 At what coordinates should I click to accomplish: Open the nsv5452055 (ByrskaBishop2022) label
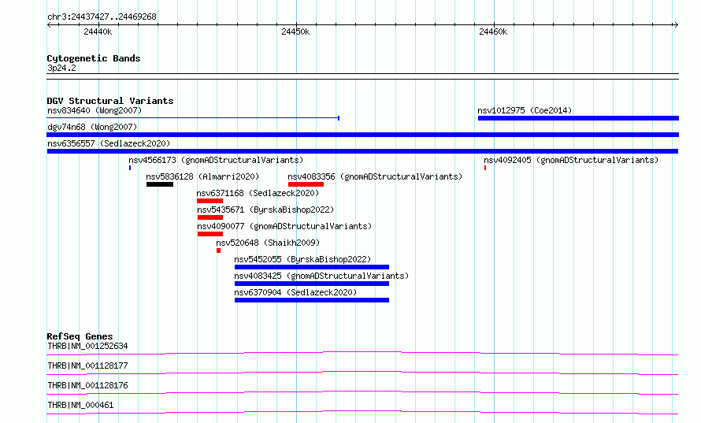[302, 259]
